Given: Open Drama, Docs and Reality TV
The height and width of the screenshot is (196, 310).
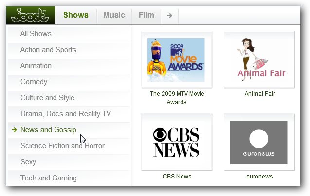Looking at the screenshot, I should pos(69,114).
